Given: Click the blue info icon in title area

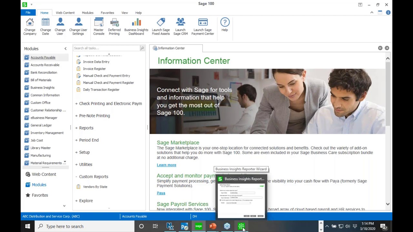Looking at the screenshot, I should (x=388, y=13).
